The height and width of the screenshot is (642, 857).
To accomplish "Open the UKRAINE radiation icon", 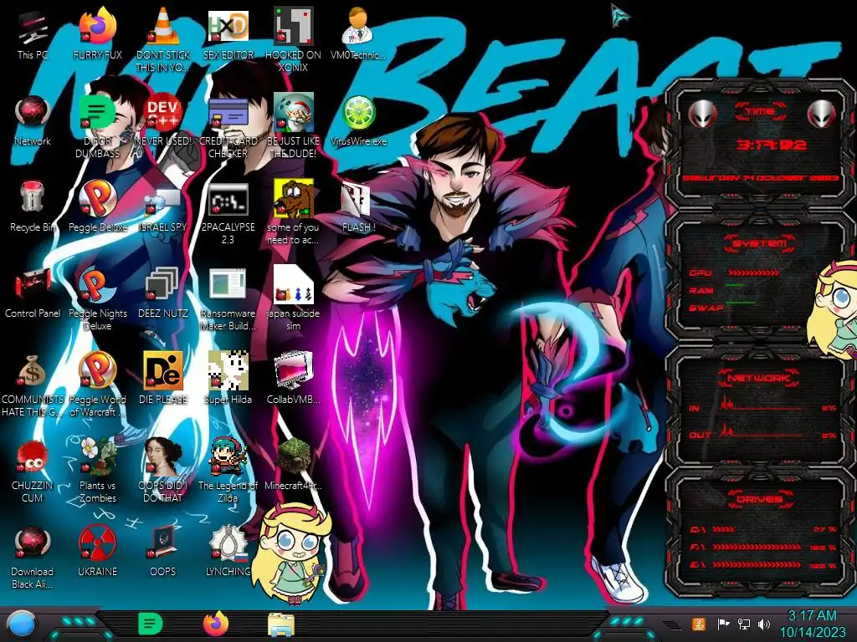I will click(97, 552).
